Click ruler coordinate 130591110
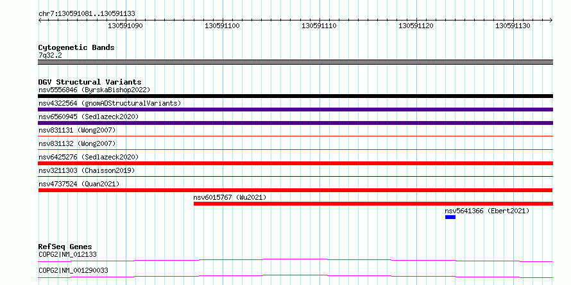Viewport: 571px width, 285px height. (319, 26)
